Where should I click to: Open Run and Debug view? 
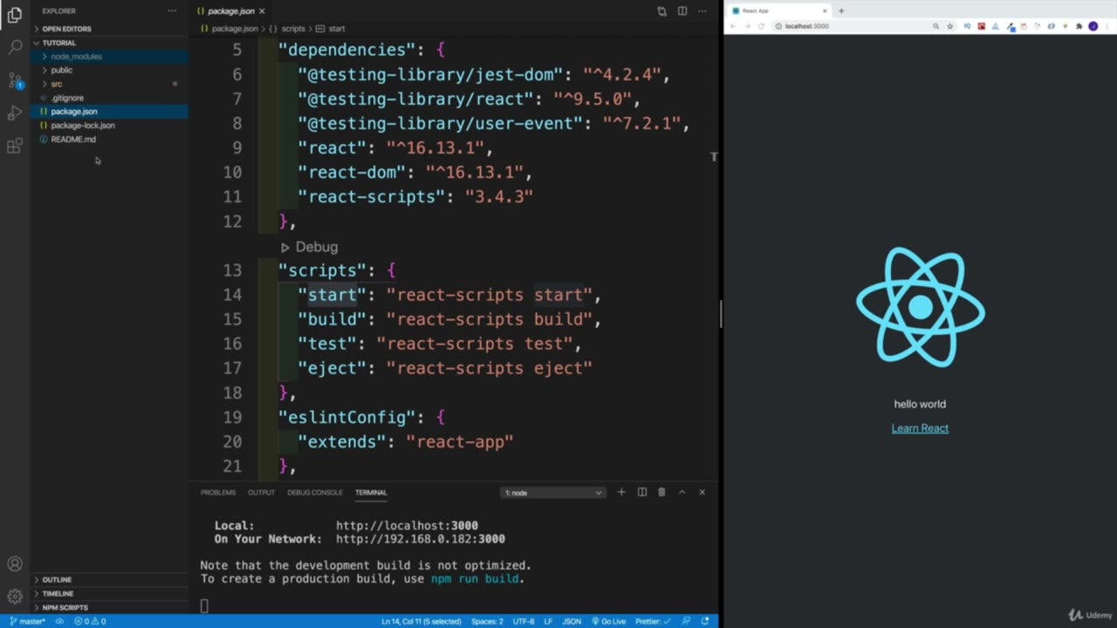pyautogui.click(x=15, y=113)
